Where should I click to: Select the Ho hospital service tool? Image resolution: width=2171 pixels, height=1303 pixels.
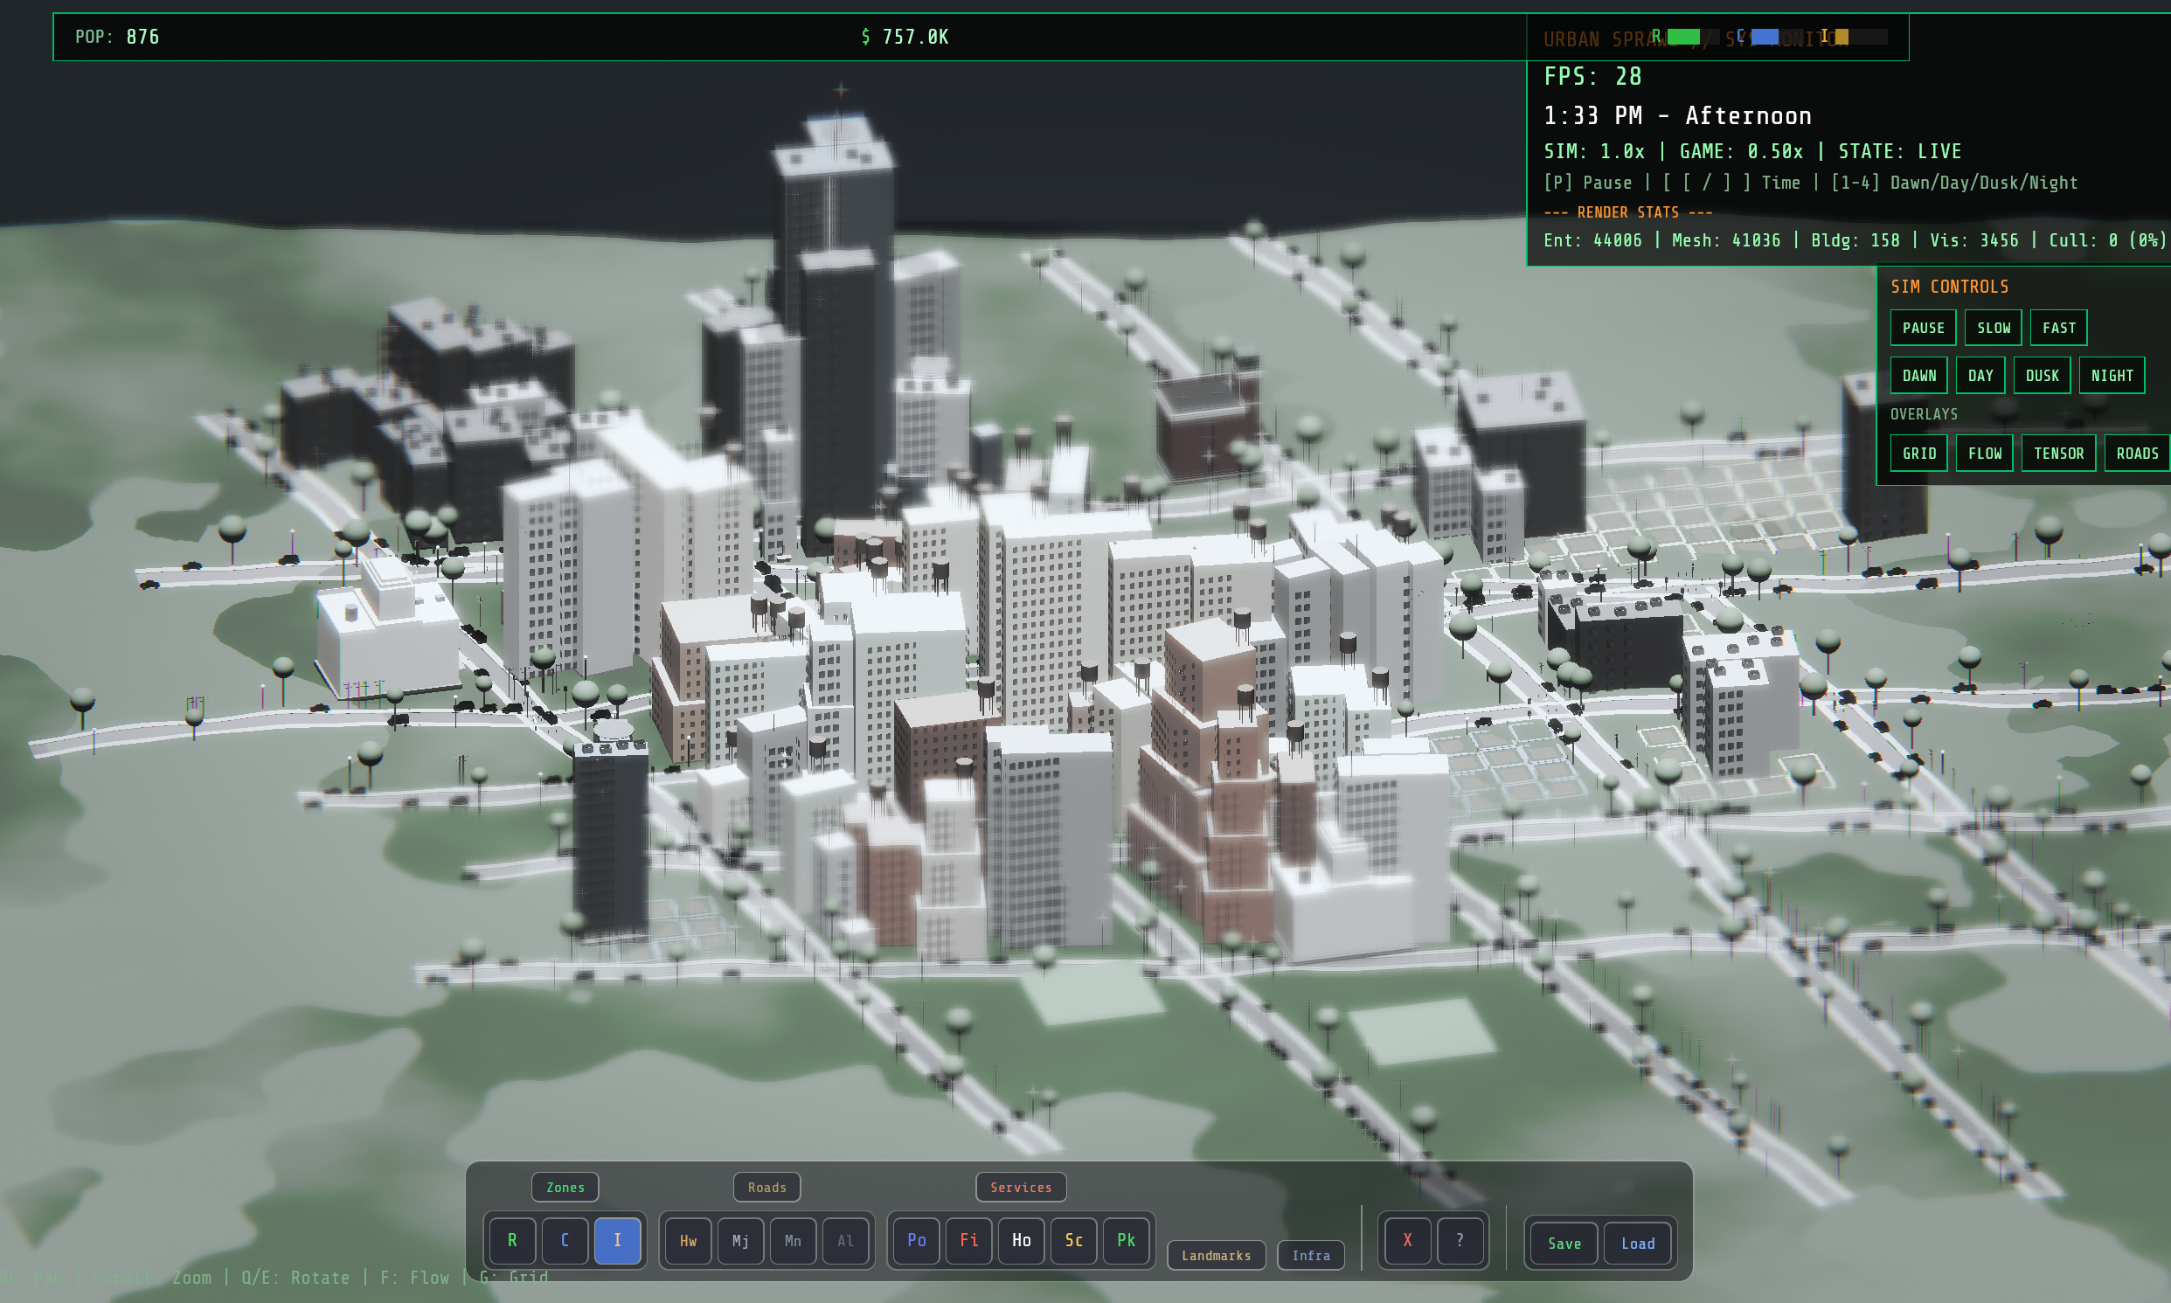(x=1021, y=1241)
